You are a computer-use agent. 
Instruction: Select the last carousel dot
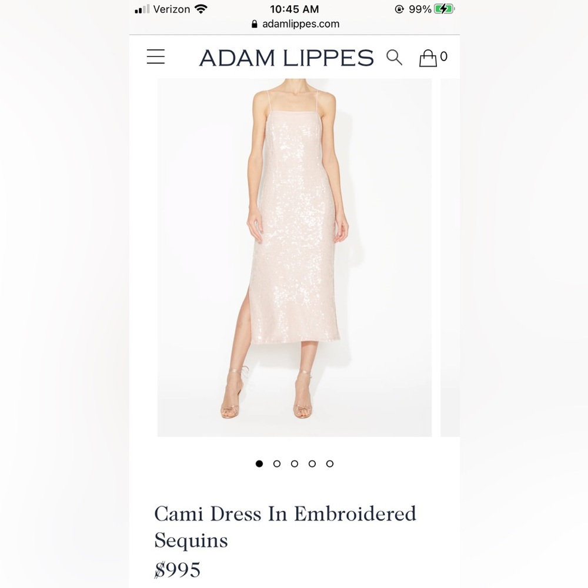[330, 463]
